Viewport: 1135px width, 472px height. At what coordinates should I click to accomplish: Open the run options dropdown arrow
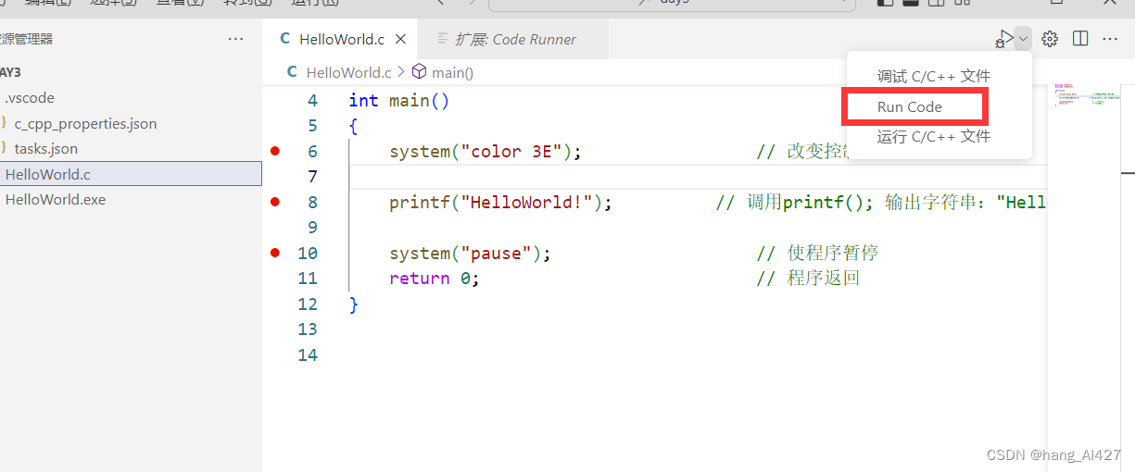[1023, 39]
